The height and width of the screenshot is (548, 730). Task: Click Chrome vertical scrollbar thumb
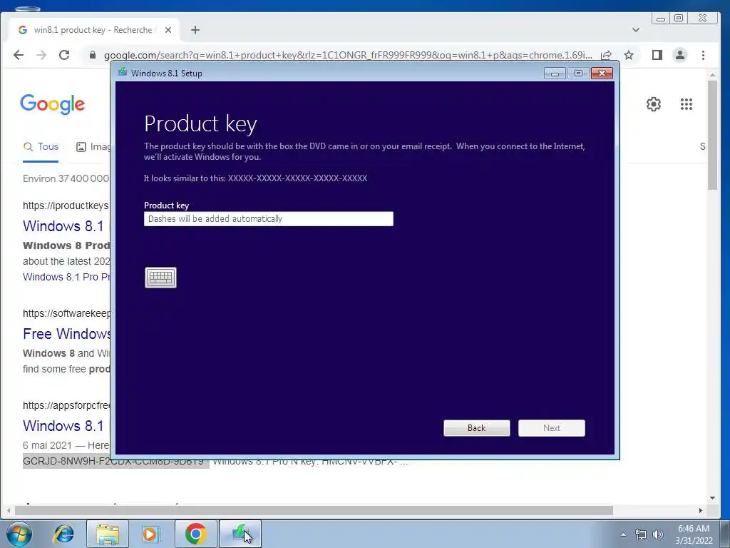click(x=712, y=135)
